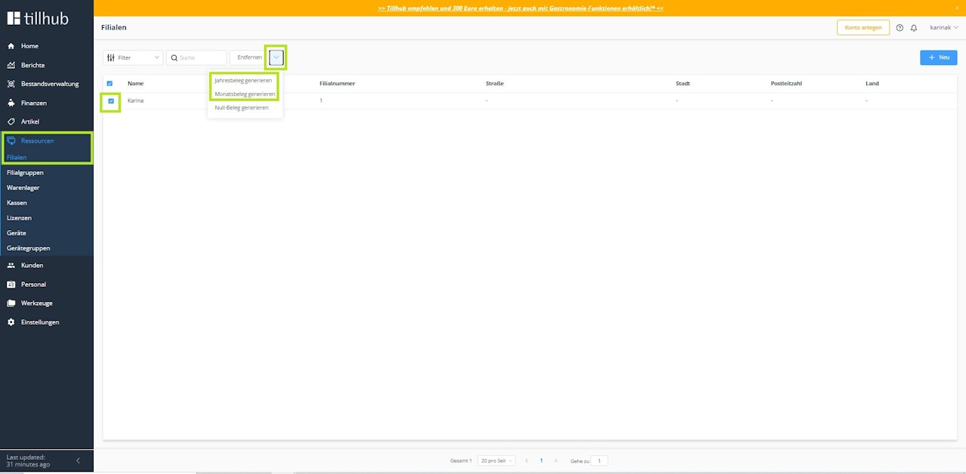
Task: Click the Gehe zu page input
Action: pyautogui.click(x=599, y=460)
